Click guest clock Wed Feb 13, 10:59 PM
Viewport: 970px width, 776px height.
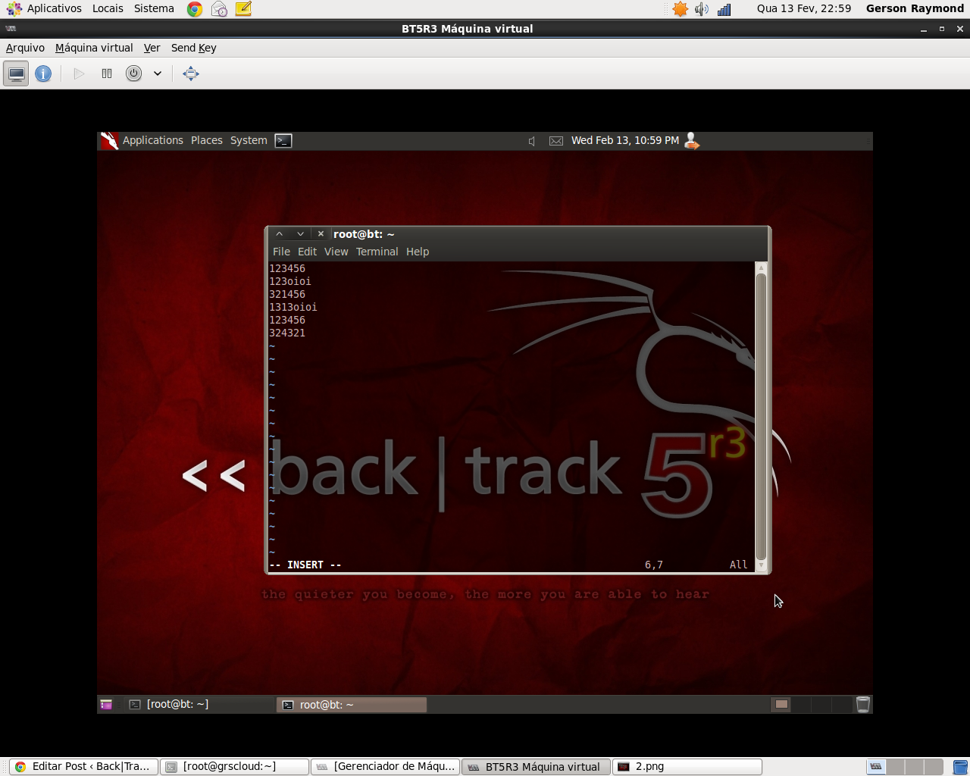(x=625, y=140)
